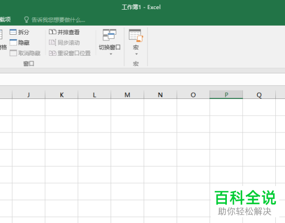The height and width of the screenshot is (223, 285).
Task: Select column L header
Action: point(95,94)
